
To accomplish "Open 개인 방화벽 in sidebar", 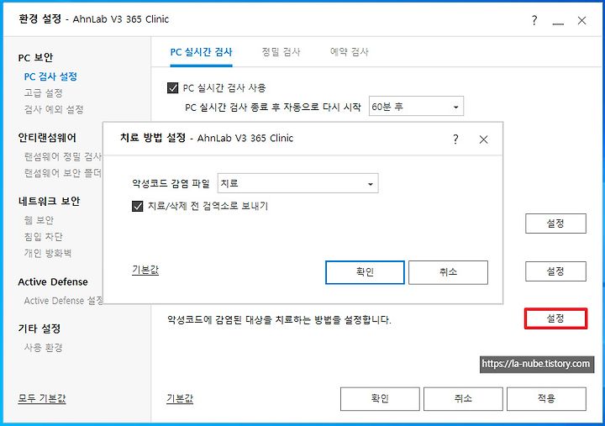I will click(x=48, y=253).
